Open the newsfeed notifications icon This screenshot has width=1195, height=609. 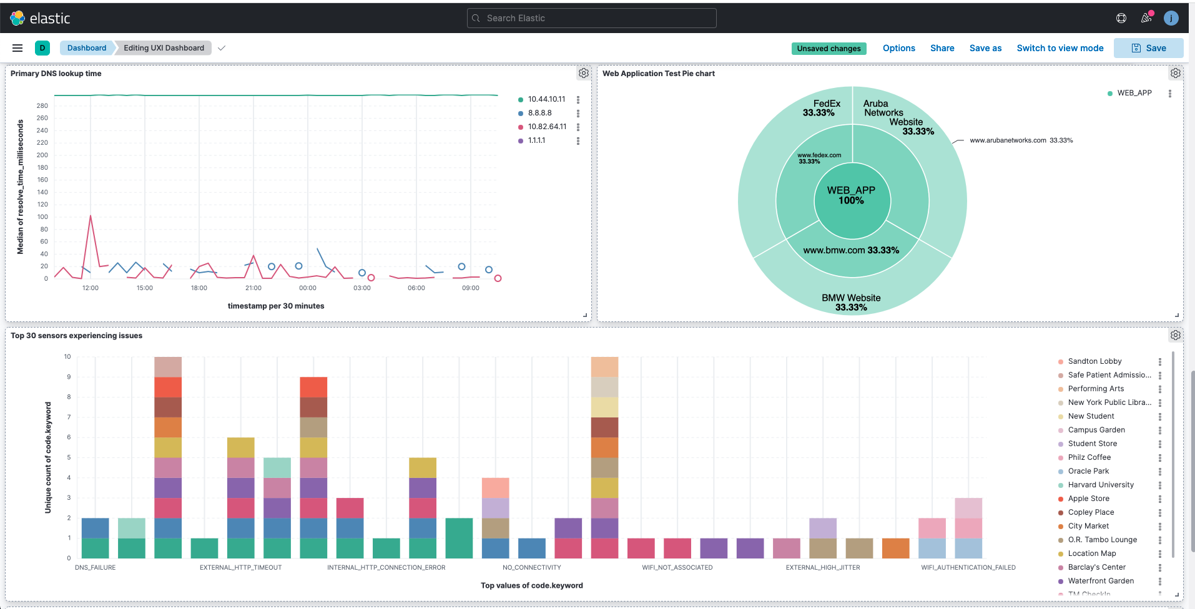(1146, 18)
